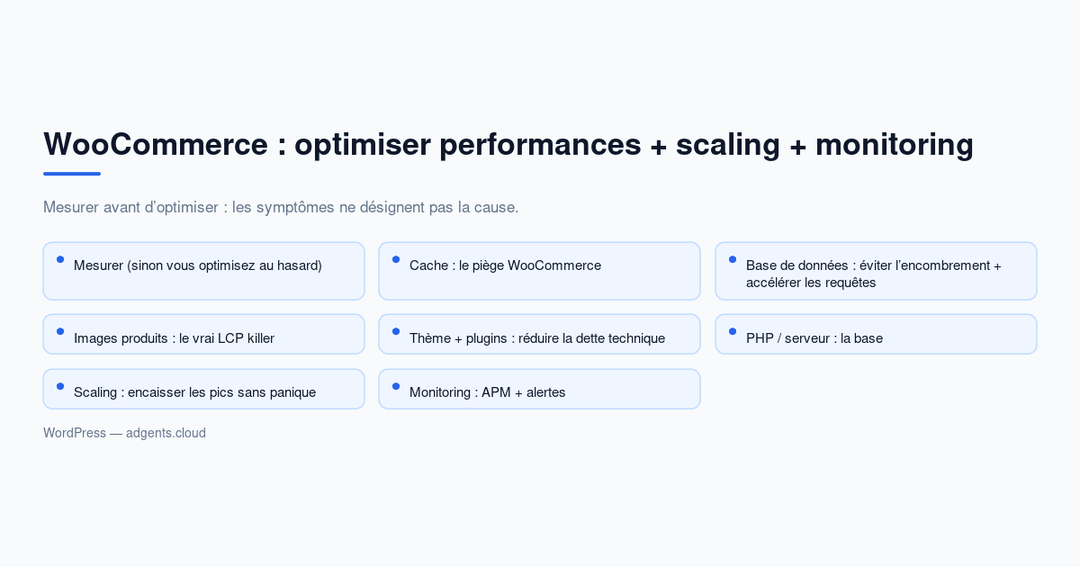Click the bullet dot beside PHP / serveur
Viewport: 1080px width, 567px height.
[x=733, y=331]
